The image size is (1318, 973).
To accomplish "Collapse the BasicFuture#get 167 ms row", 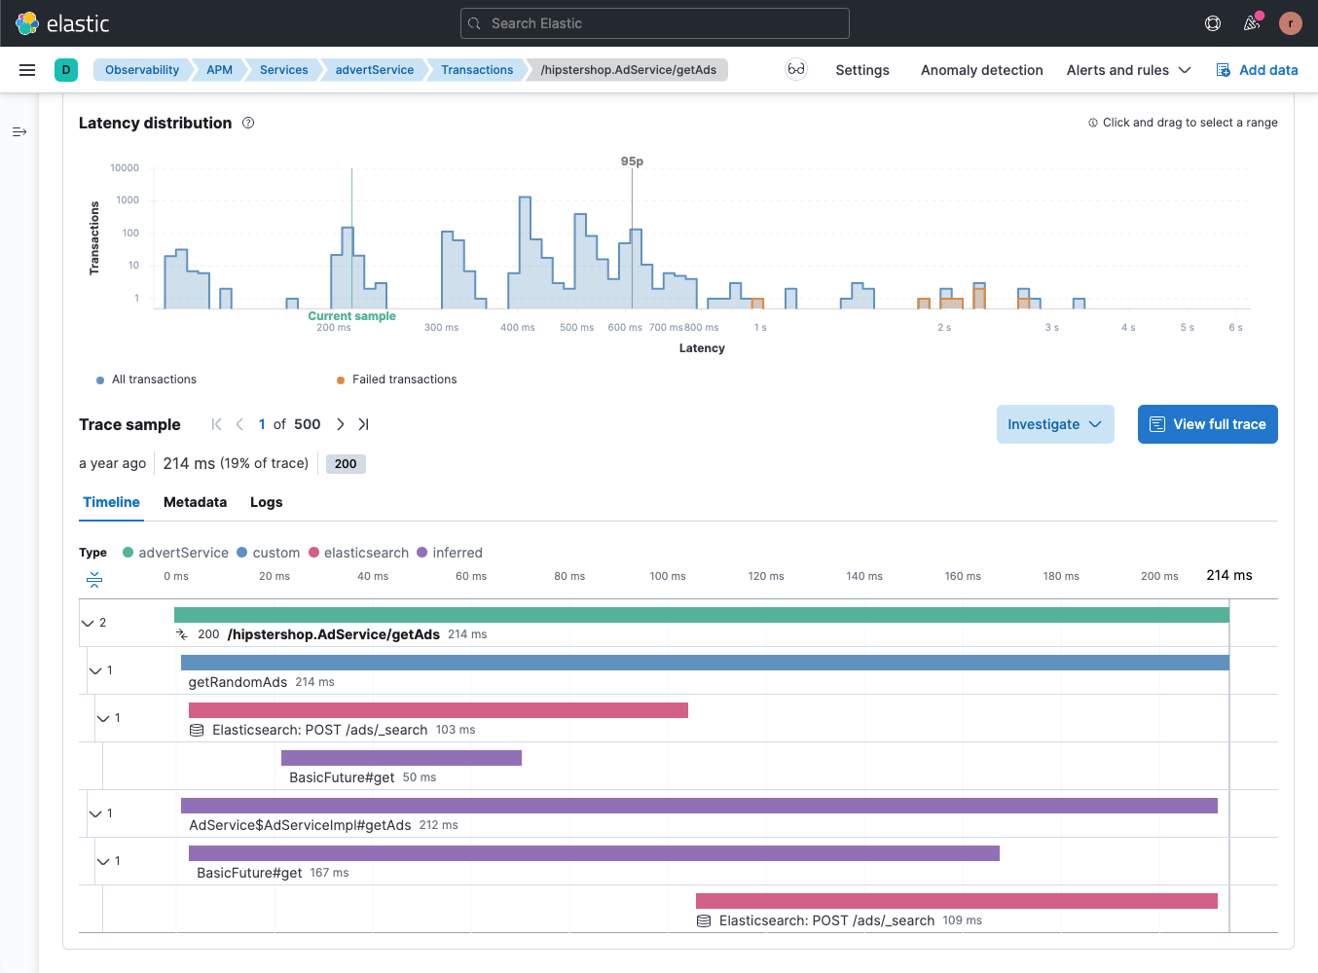I will pyautogui.click(x=103, y=861).
